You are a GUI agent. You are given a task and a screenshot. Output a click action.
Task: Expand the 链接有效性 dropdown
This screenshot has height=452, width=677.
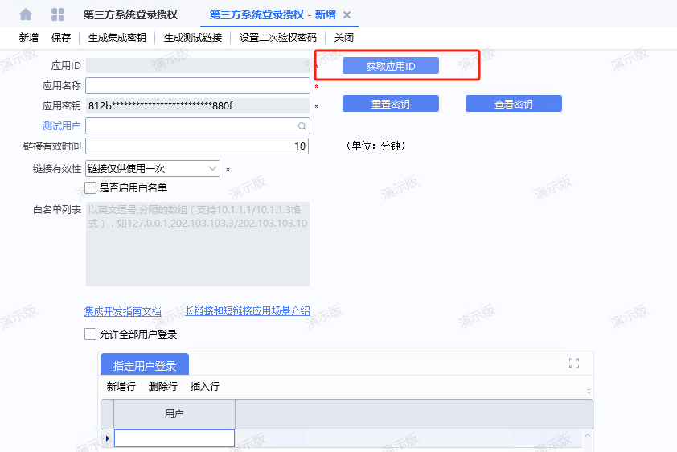213,168
